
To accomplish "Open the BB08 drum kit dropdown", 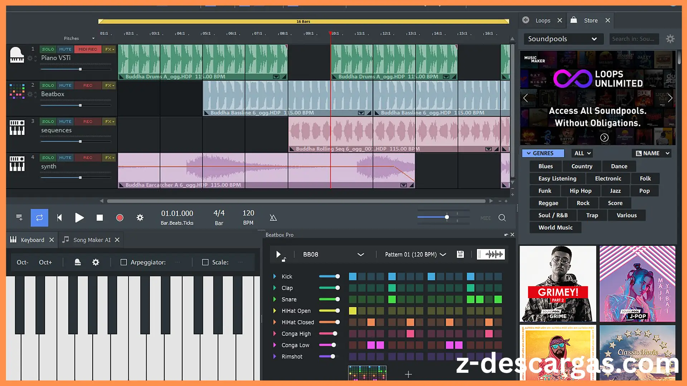I will click(333, 254).
